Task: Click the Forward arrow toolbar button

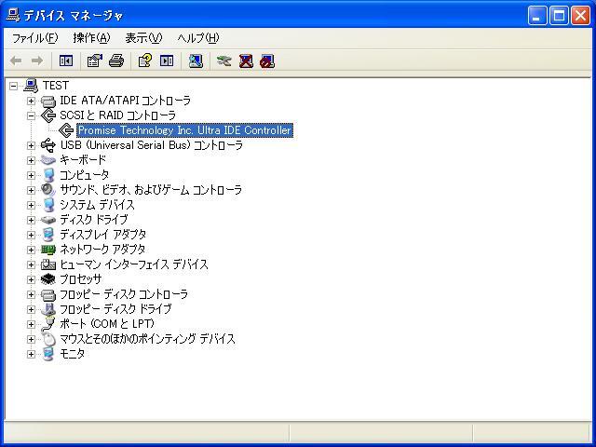Action: [37, 61]
